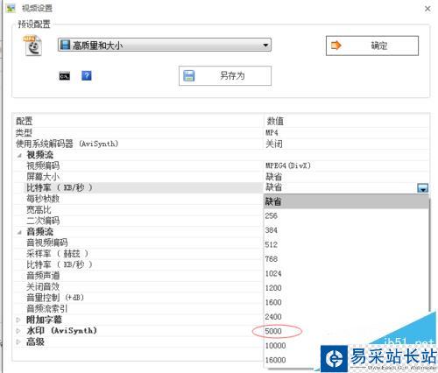
Task: Click the 配置 column header
Action: [x=24, y=121]
